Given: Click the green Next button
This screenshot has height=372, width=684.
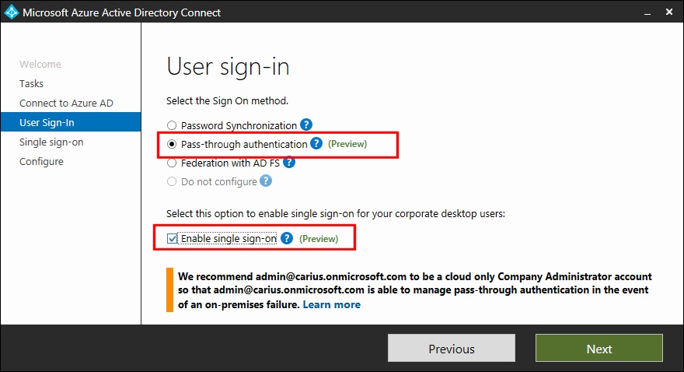Looking at the screenshot, I should point(599,349).
